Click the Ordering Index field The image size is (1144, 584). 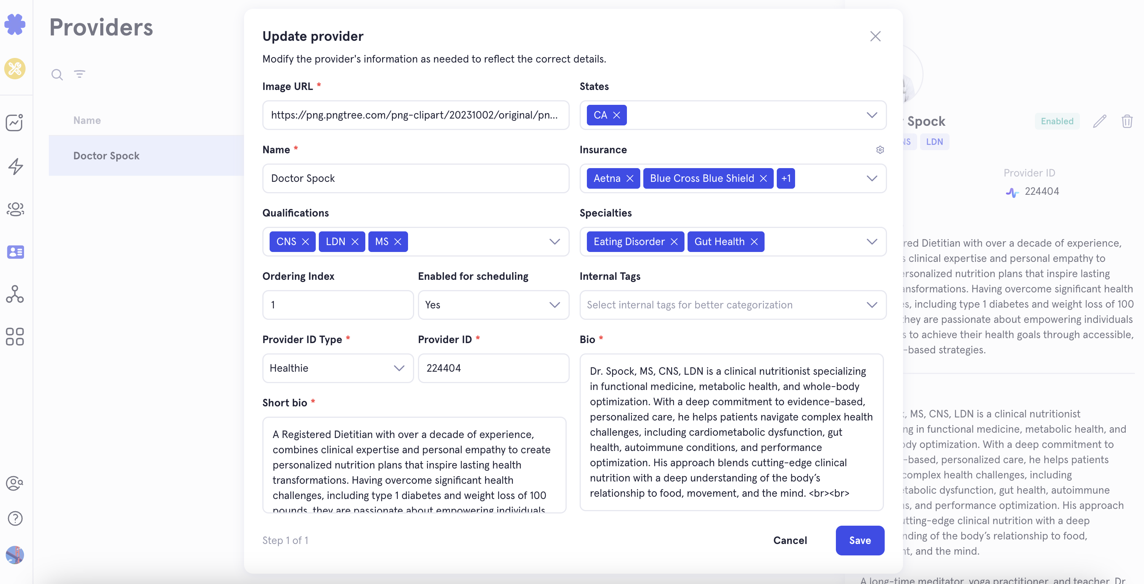point(337,305)
